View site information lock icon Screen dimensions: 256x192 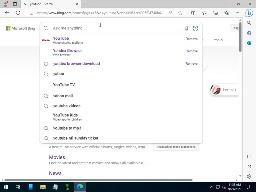pos(31,13)
